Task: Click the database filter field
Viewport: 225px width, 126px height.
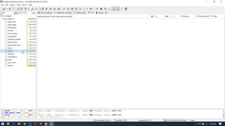Action: (x=8, y=13)
